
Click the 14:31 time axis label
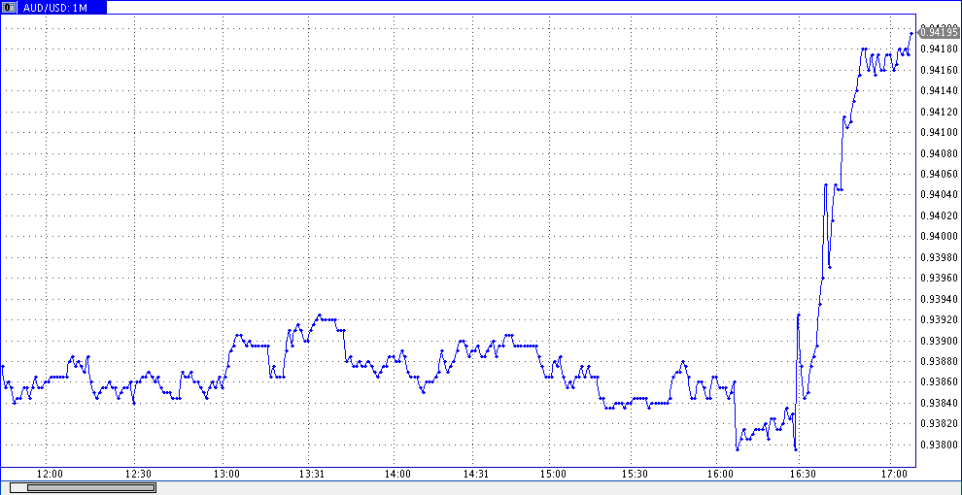(x=476, y=475)
